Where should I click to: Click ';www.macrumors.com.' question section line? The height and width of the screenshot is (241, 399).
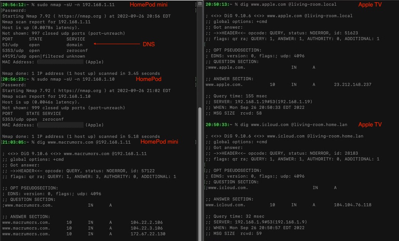point(57,205)
